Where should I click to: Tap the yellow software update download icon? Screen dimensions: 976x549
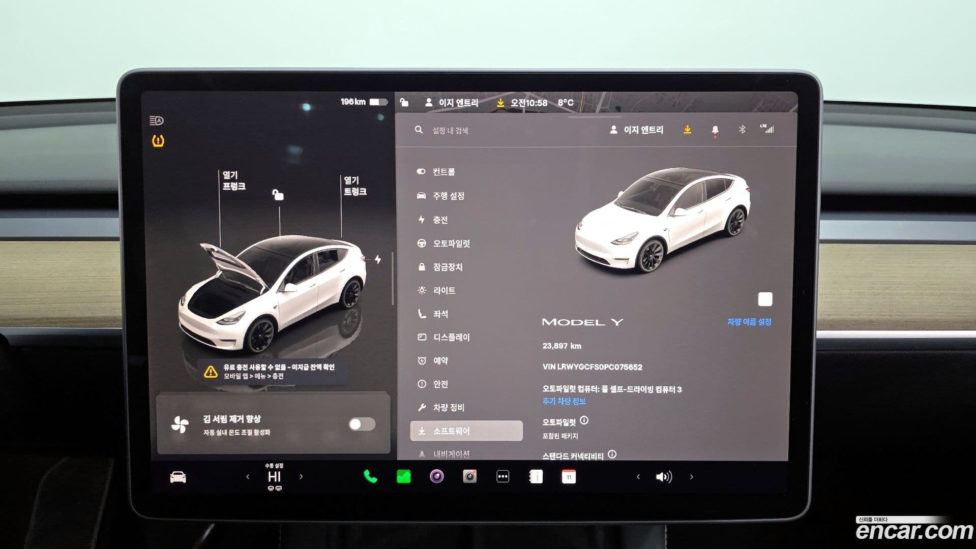point(688,130)
